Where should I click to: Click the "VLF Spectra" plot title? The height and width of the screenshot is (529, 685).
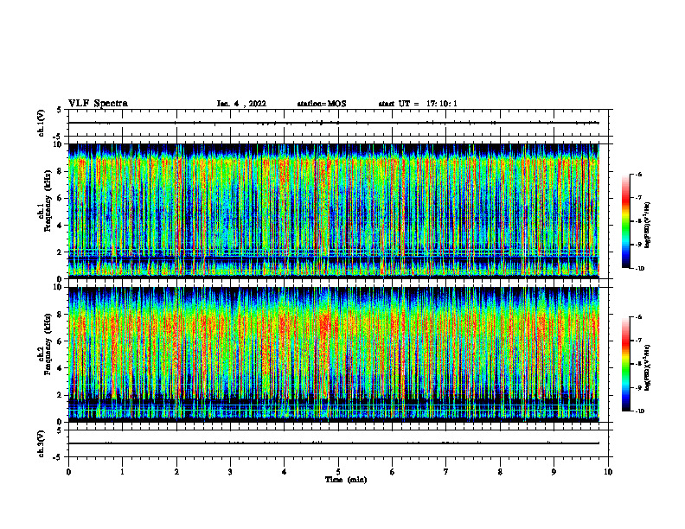(98, 104)
